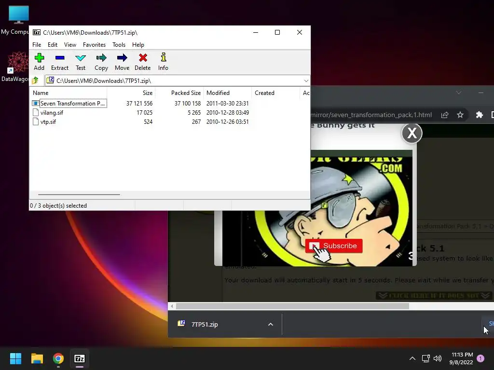Select the Seven Transformation P... file row

click(x=170, y=103)
